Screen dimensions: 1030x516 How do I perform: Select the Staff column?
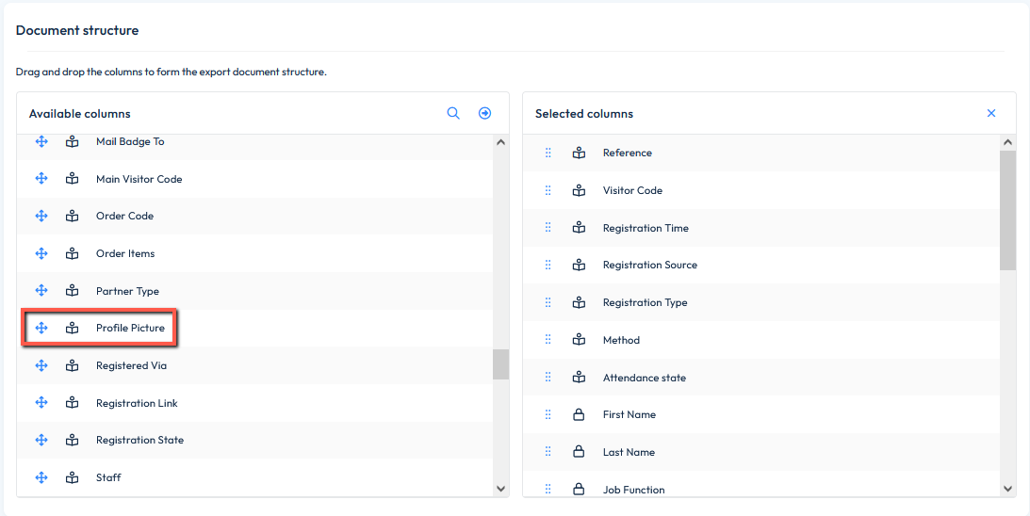click(254, 476)
